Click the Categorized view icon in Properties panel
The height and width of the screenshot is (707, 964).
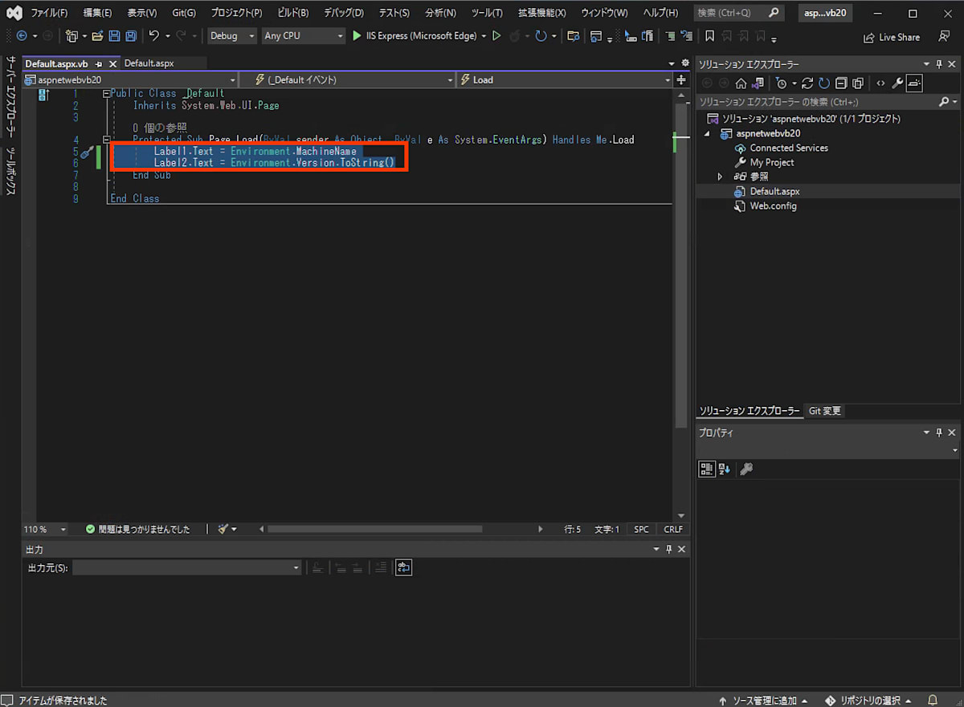tap(706, 469)
